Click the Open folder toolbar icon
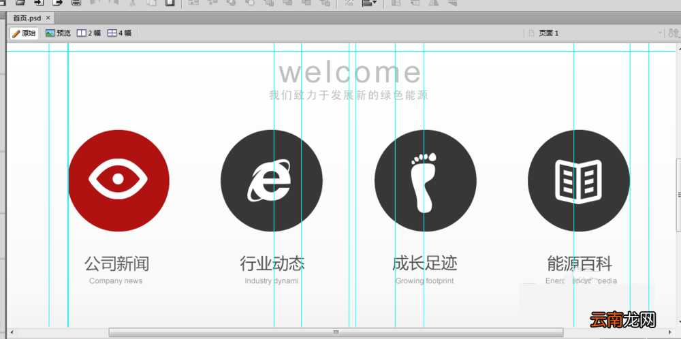 [20, 2]
